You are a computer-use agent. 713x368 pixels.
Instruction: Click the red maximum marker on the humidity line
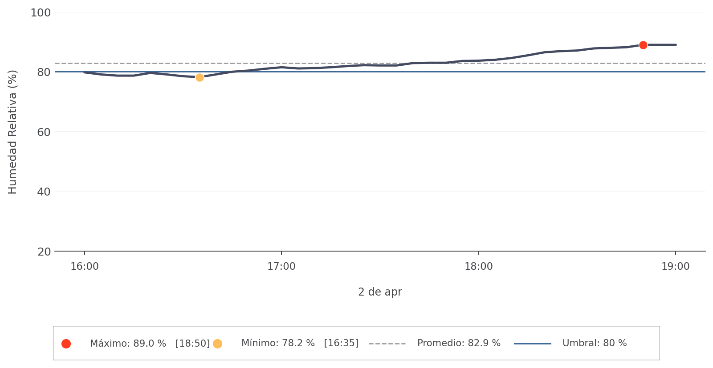(643, 45)
